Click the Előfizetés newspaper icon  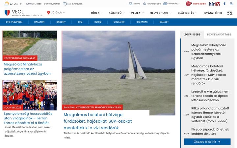click(x=165, y=4)
